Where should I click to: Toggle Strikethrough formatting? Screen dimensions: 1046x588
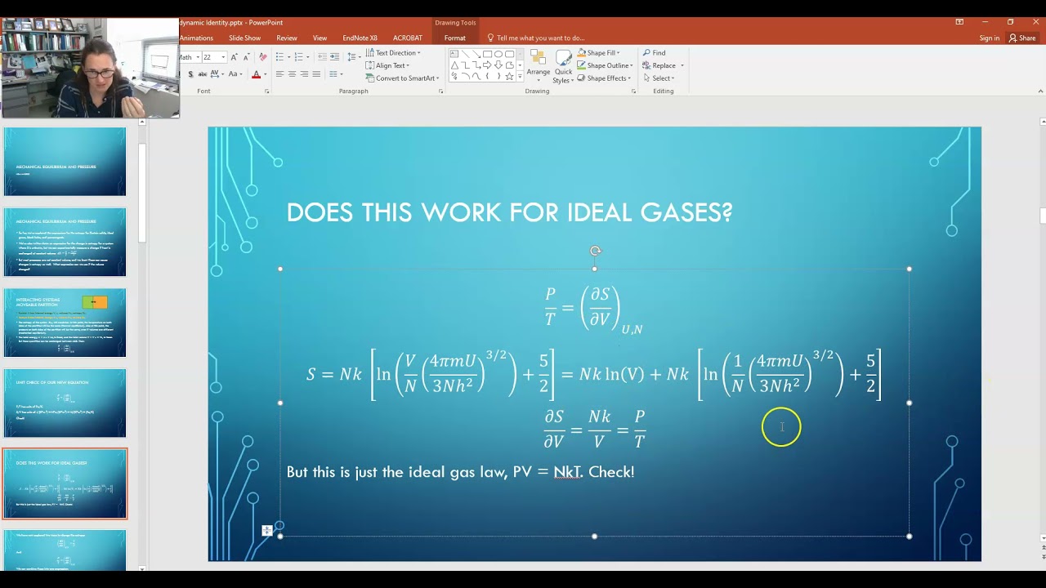point(202,73)
